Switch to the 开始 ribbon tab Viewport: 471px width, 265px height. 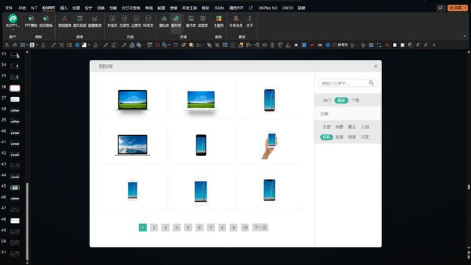[22, 8]
